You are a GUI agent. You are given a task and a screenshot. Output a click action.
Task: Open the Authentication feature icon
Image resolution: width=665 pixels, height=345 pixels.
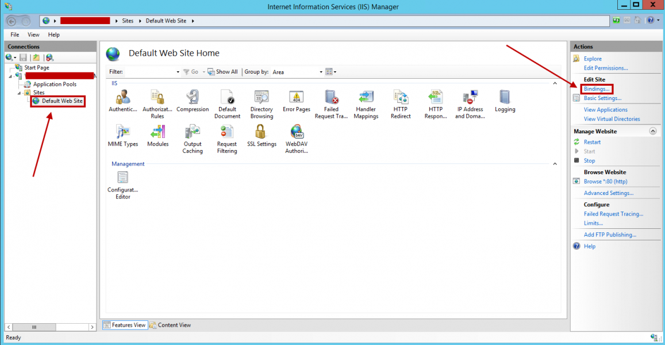coord(122,101)
